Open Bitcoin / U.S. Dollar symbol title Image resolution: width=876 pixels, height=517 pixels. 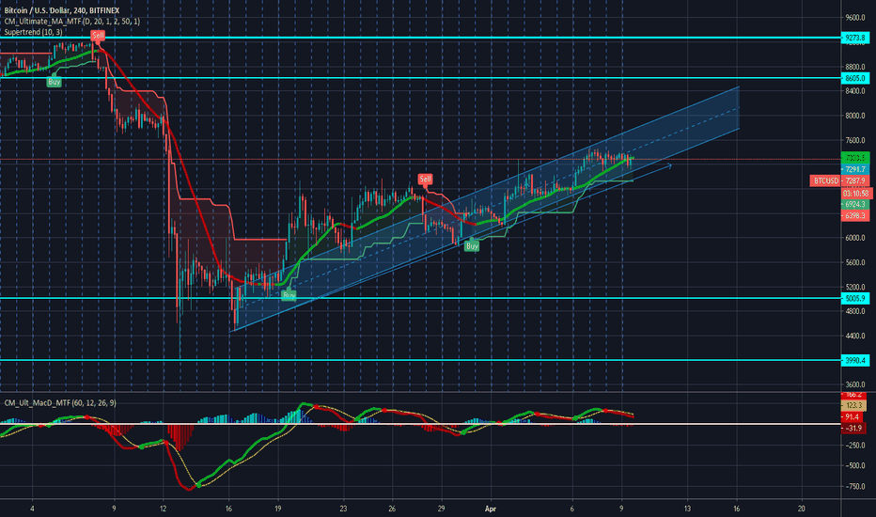tap(61, 10)
